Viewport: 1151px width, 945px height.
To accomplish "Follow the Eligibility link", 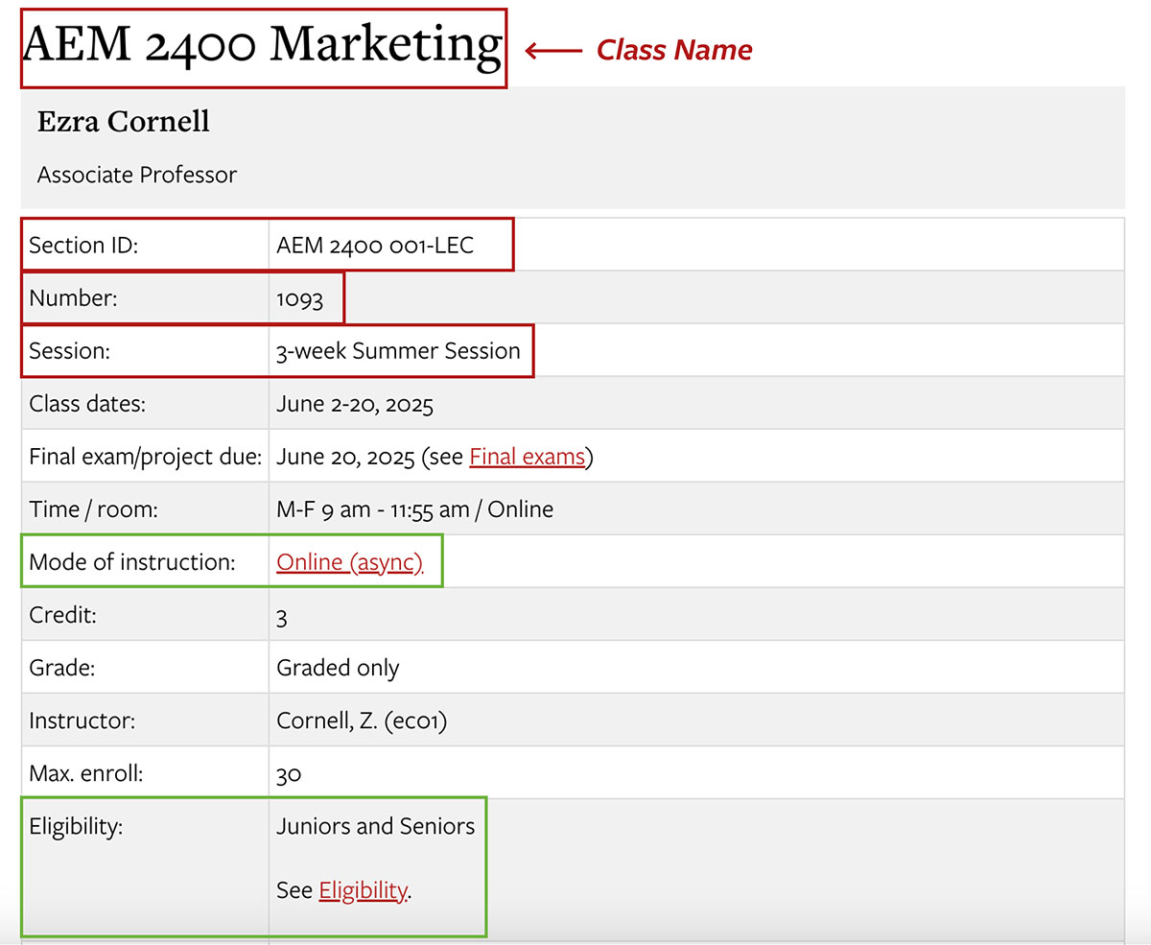I will (x=363, y=890).
